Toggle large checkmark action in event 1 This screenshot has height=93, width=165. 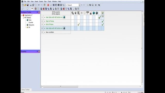coord(100,17)
